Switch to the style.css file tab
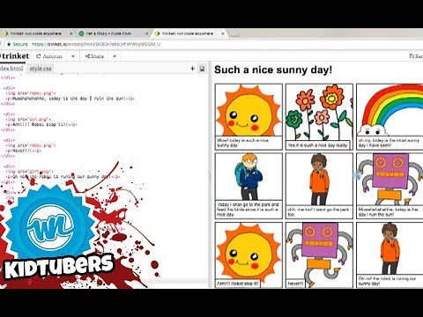Image resolution: width=423 pixels, height=317 pixels. (x=41, y=69)
